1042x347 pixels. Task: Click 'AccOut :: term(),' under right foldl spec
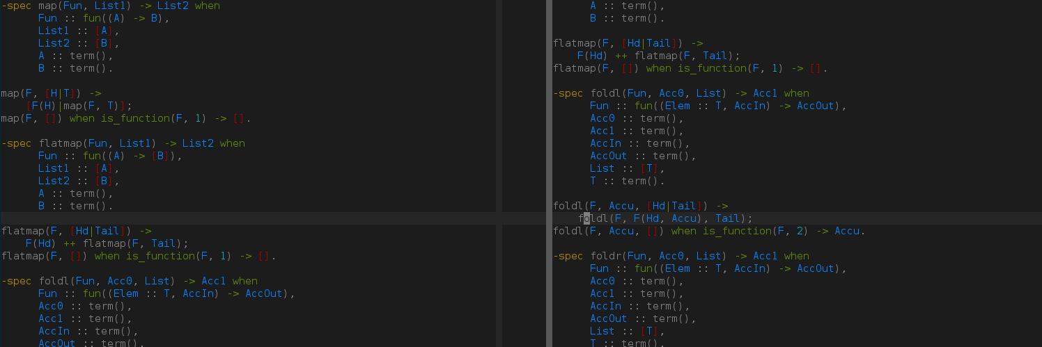(644, 156)
